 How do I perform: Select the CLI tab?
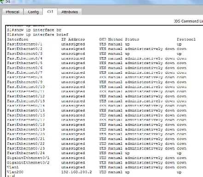pyautogui.click(x=50, y=12)
